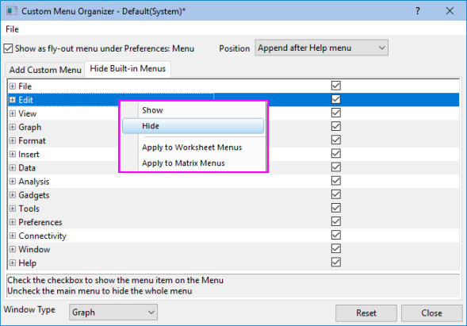
Task: Expand the Format tree node
Action: coord(12,140)
